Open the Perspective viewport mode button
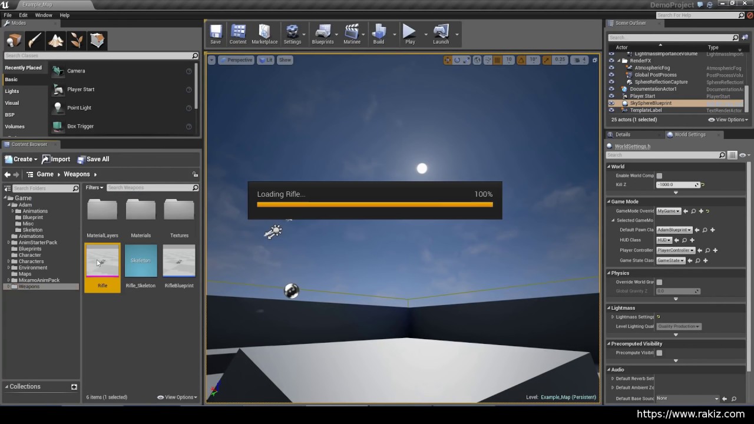Screen dimensions: 754x424 point(237,60)
